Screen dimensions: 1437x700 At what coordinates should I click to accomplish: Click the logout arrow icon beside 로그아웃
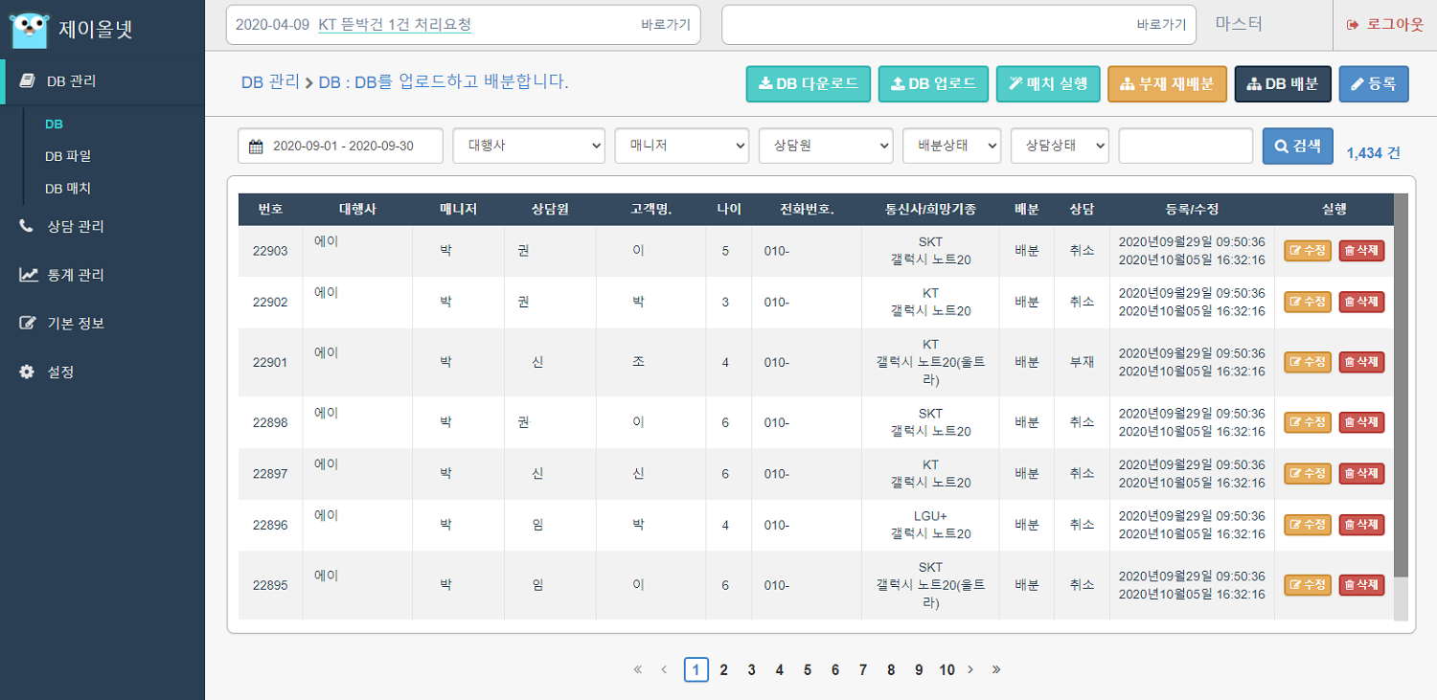(x=1353, y=25)
